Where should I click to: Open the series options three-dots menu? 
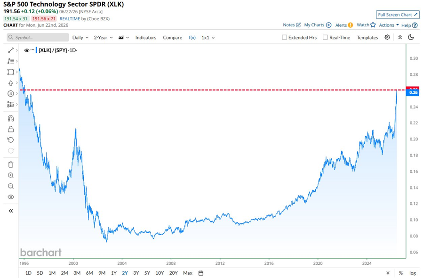32,50
